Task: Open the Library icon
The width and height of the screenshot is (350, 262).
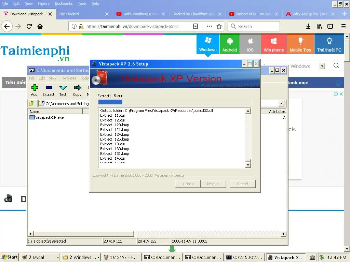Action: (319, 27)
